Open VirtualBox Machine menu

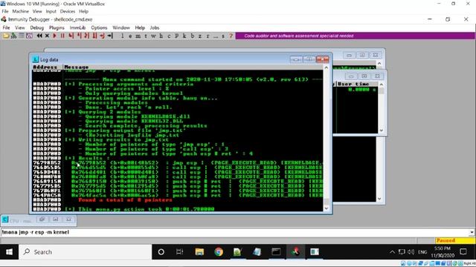click(20, 11)
